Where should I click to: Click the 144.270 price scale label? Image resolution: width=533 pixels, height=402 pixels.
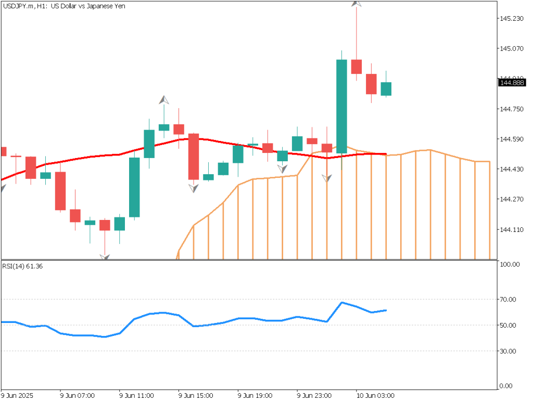click(511, 199)
